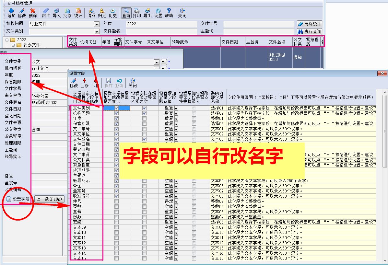Open default-value dropdown for 密级 row
The width and height of the screenshot is (388, 265).
(x=176, y=222)
